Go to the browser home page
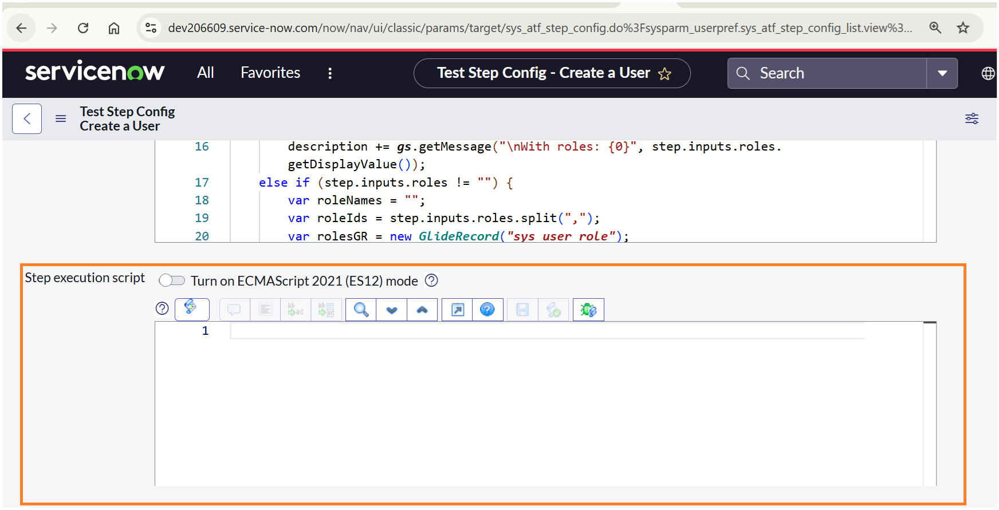999x510 pixels. [x=114, y=28]
